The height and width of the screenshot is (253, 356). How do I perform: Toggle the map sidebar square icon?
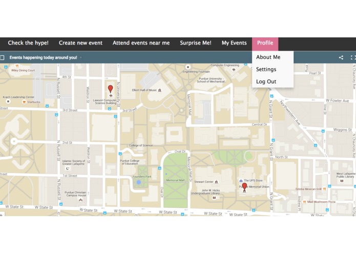pyautogui.click(x=2, y=58)
